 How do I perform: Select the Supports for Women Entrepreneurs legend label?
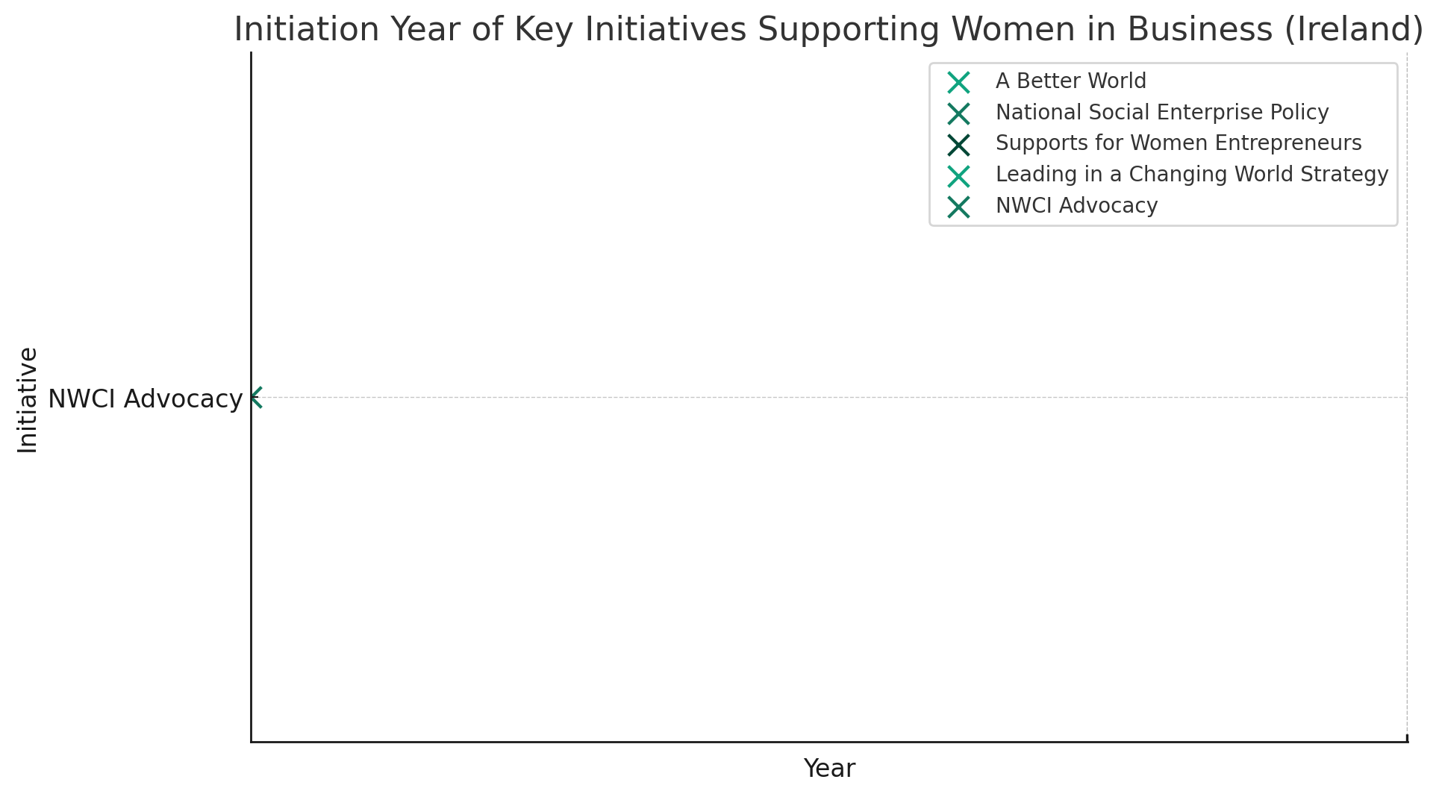(x=1179, y=143)
